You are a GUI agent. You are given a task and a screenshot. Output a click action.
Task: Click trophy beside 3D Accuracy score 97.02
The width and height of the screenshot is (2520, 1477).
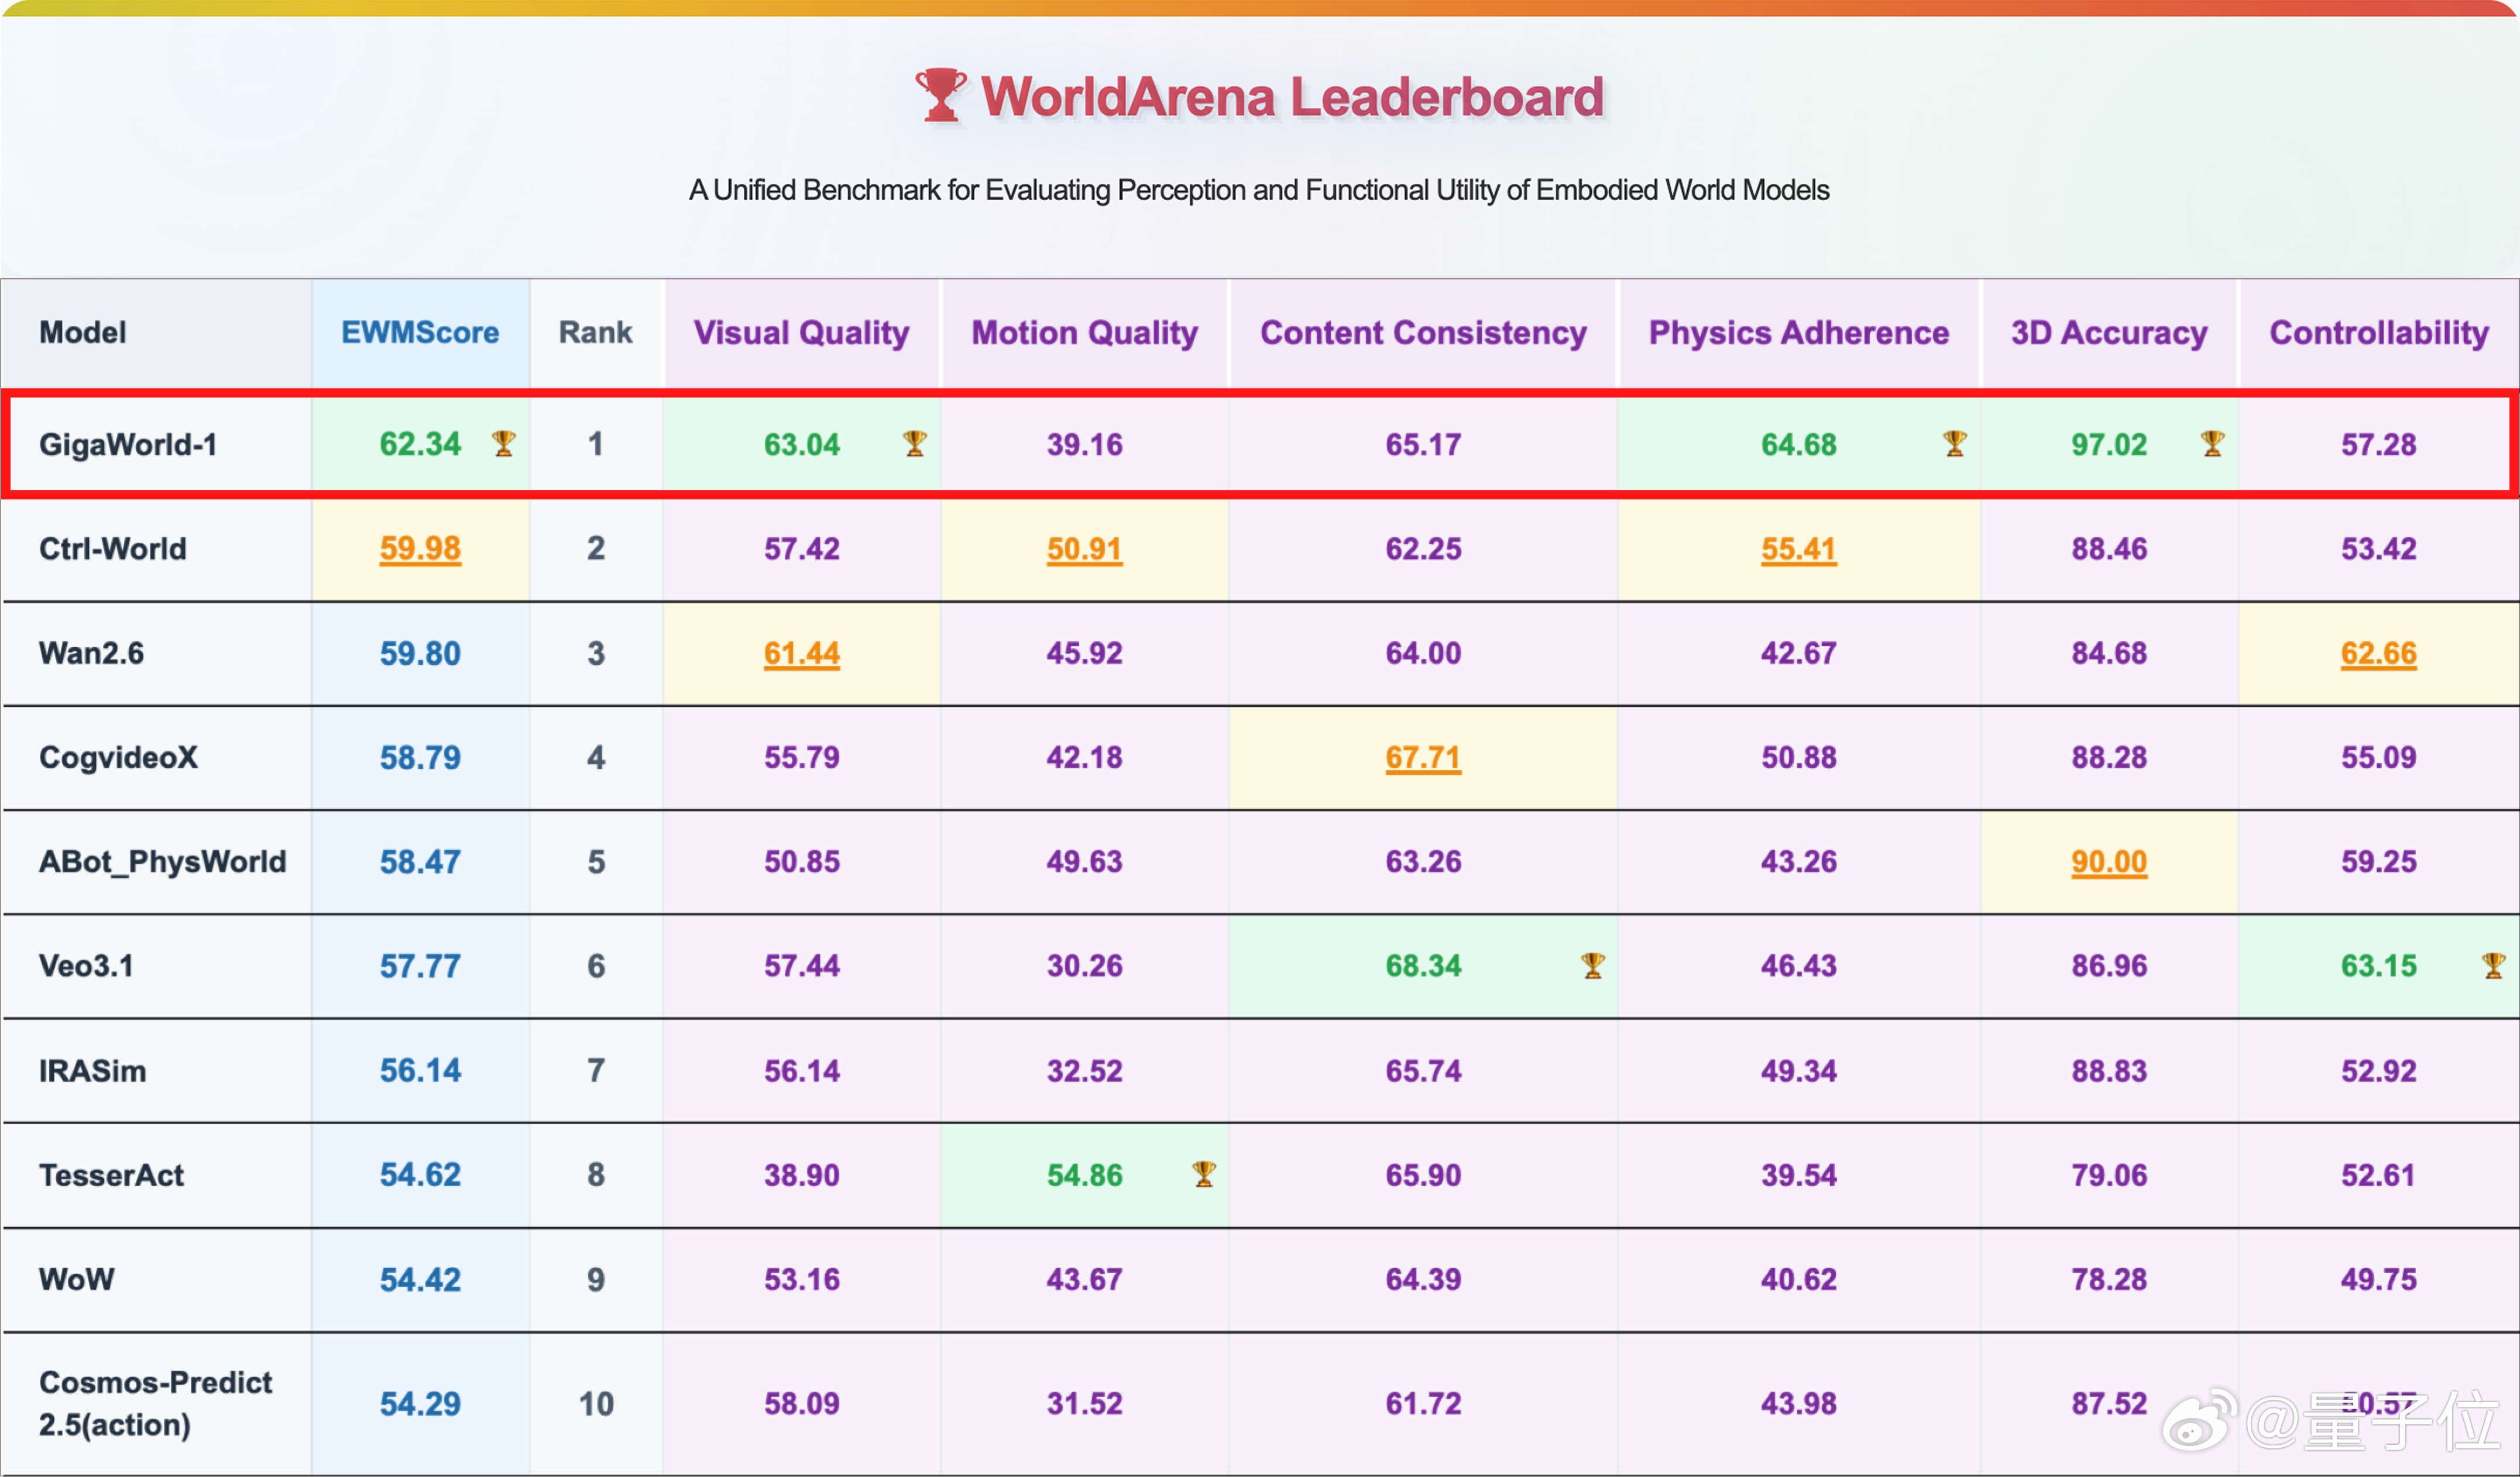coord(2212,443)
